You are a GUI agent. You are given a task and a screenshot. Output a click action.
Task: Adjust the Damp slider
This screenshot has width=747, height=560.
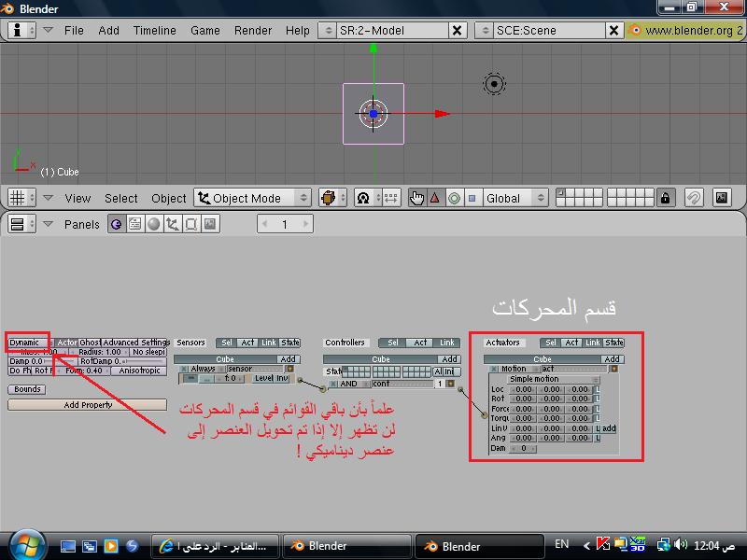pos(42,361)
